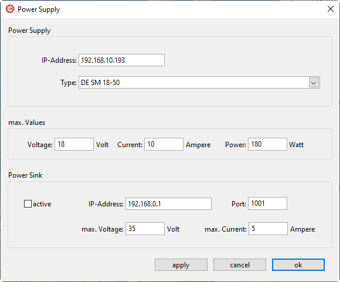Enable the Power Sink active checkbox
This screenshot has height=282, width=340.
(x=28, y=204)
